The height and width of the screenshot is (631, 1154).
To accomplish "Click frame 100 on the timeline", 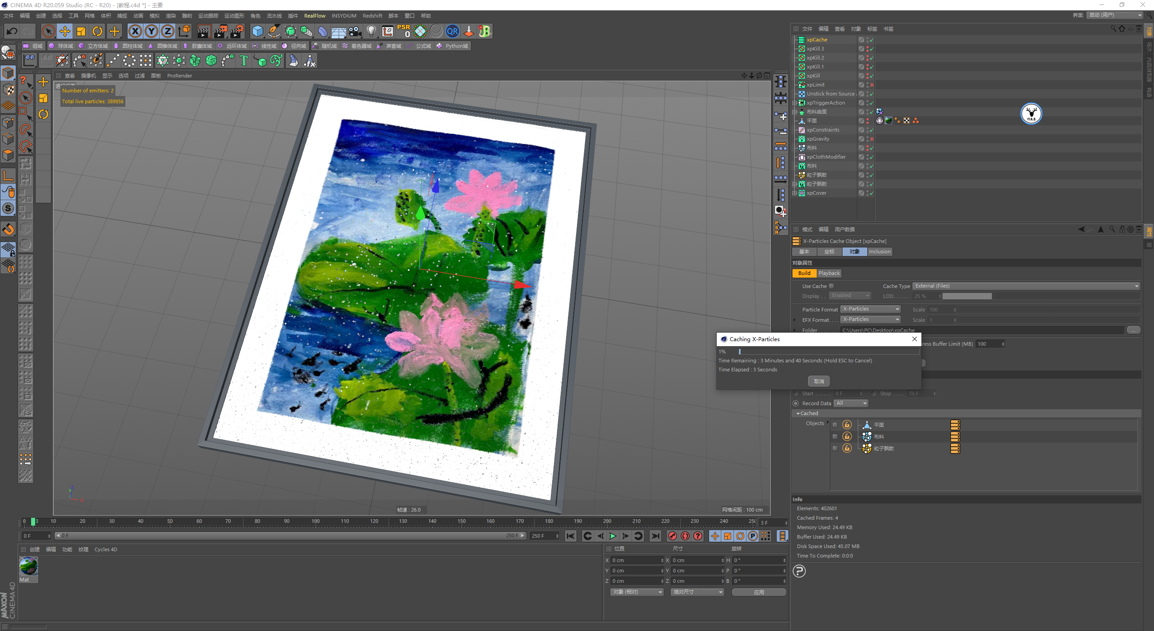I will click(x=316, y=522).
